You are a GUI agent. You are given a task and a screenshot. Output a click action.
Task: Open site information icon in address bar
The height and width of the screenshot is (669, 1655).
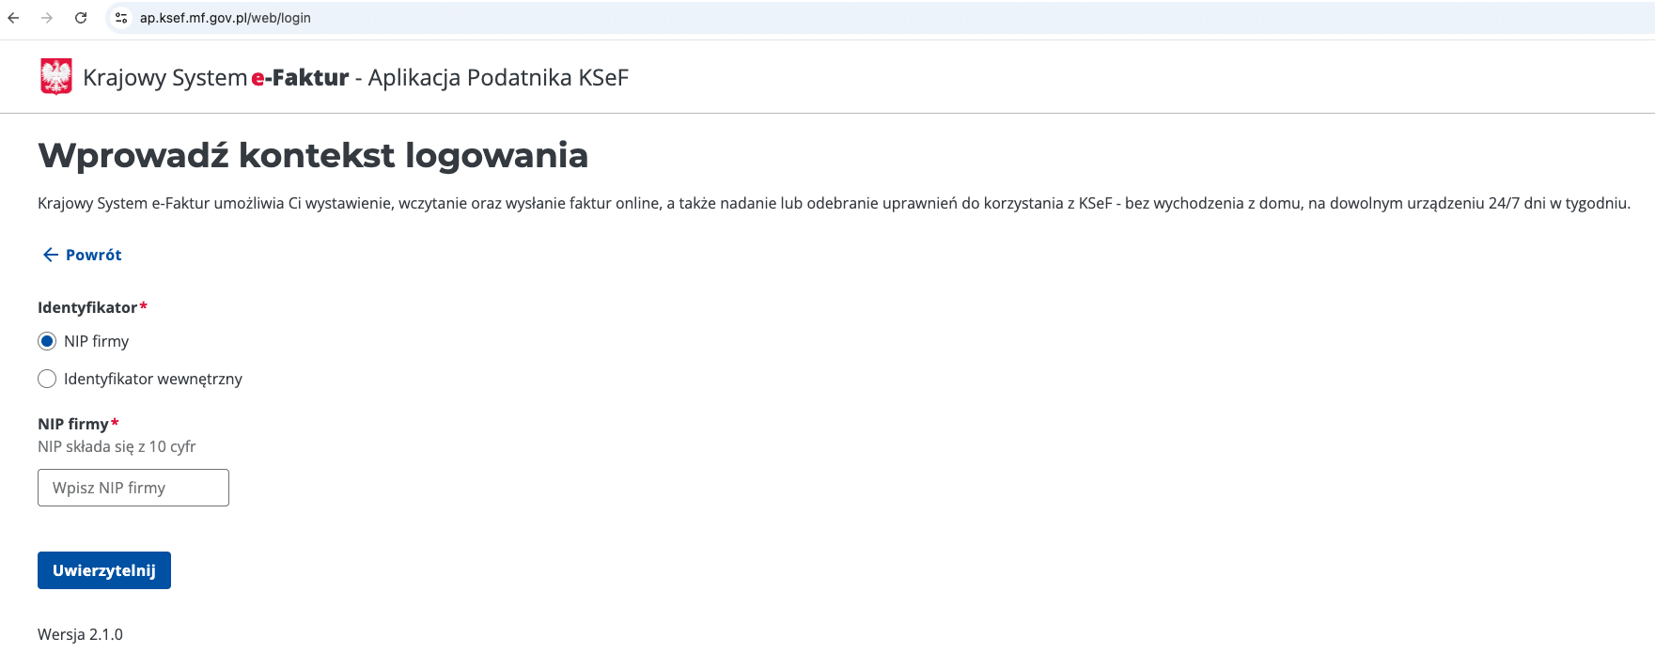[x=121, y=18]
